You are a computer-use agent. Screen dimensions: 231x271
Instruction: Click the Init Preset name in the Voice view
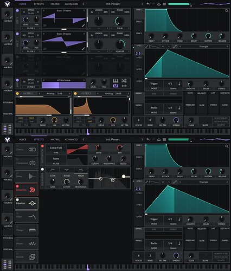pos(113,4)
